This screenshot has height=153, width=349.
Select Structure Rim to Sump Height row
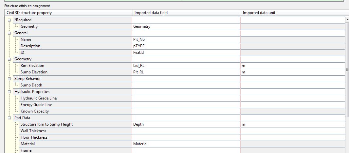point(76,124)
